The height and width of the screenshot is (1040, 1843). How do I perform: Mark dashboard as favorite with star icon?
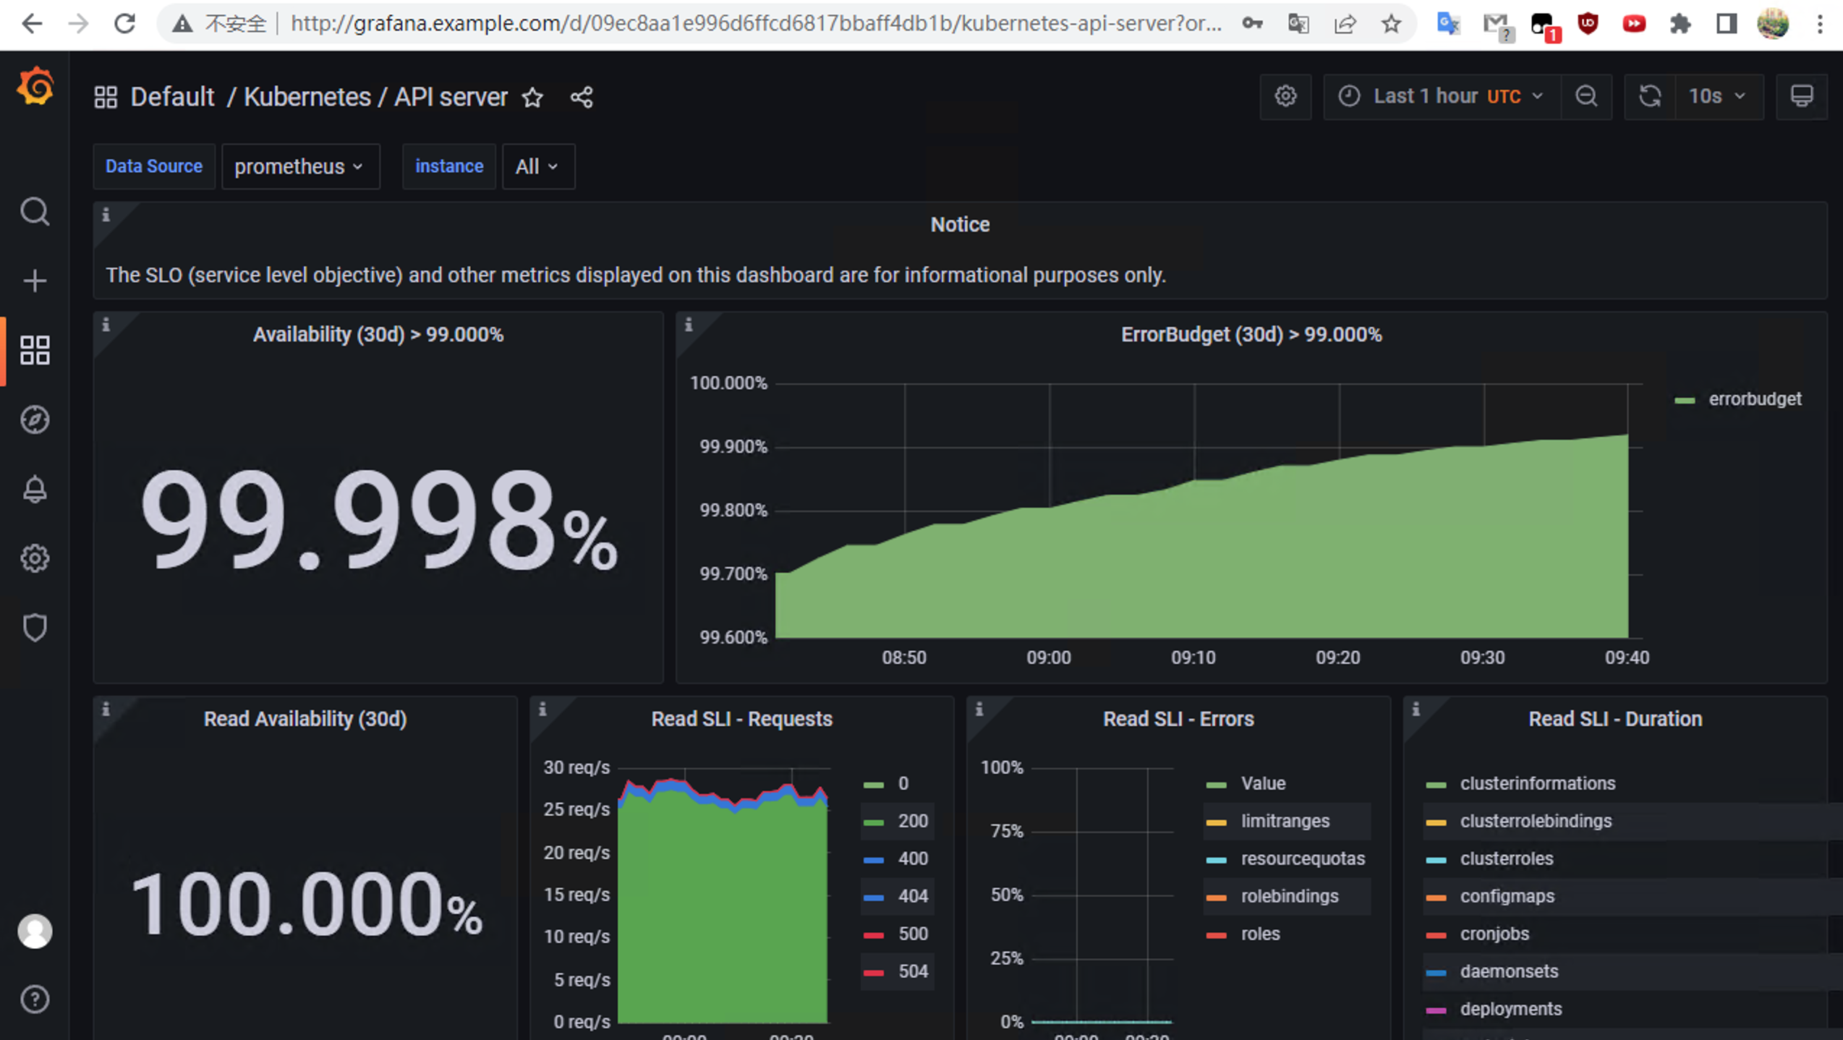coord(532,97)
